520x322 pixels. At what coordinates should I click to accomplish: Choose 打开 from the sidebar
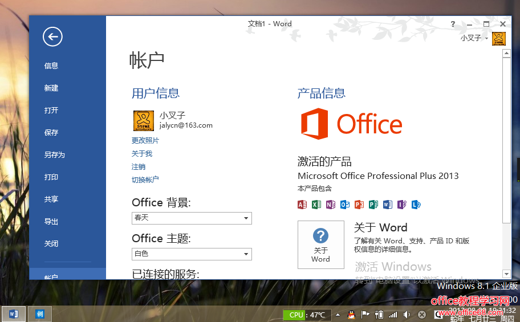[51, 110]
